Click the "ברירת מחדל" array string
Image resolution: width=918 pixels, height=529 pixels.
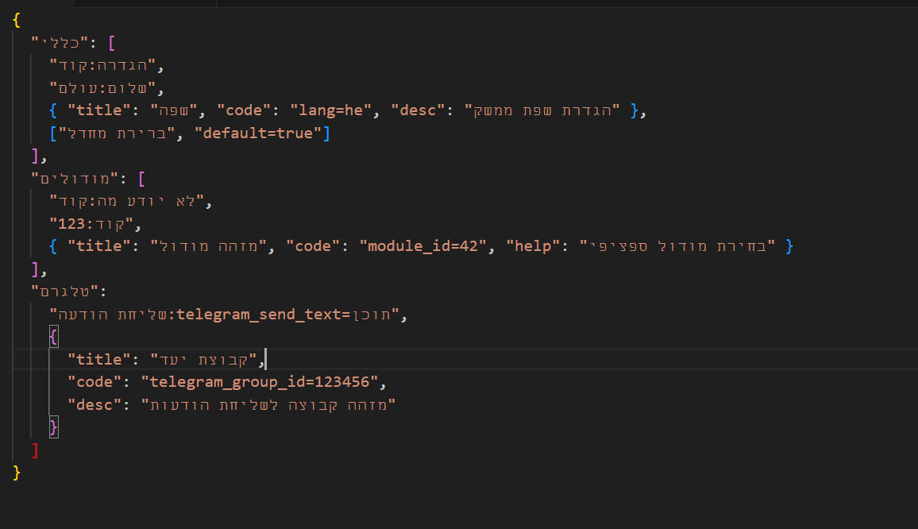[121, 133]
